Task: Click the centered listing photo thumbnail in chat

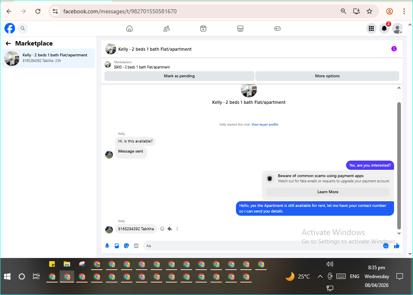Action: pos(248,90)
